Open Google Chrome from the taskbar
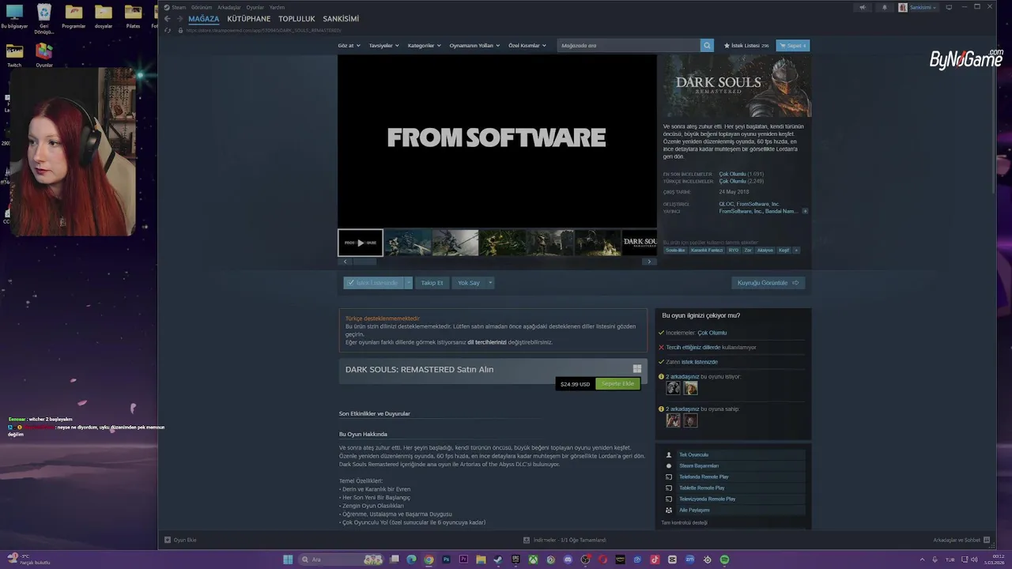 pyautogui.click(x=429, y=560)
